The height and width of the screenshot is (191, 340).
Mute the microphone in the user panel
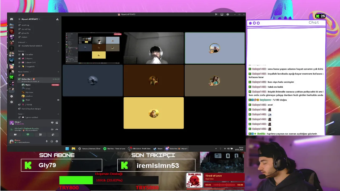pos(47,141)
